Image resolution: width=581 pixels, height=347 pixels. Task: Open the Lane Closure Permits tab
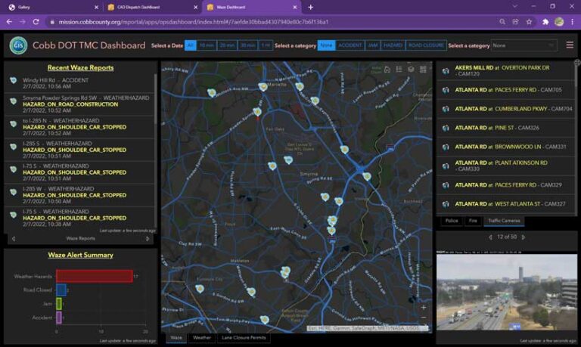pyautogui.click(x=244, y=338)
